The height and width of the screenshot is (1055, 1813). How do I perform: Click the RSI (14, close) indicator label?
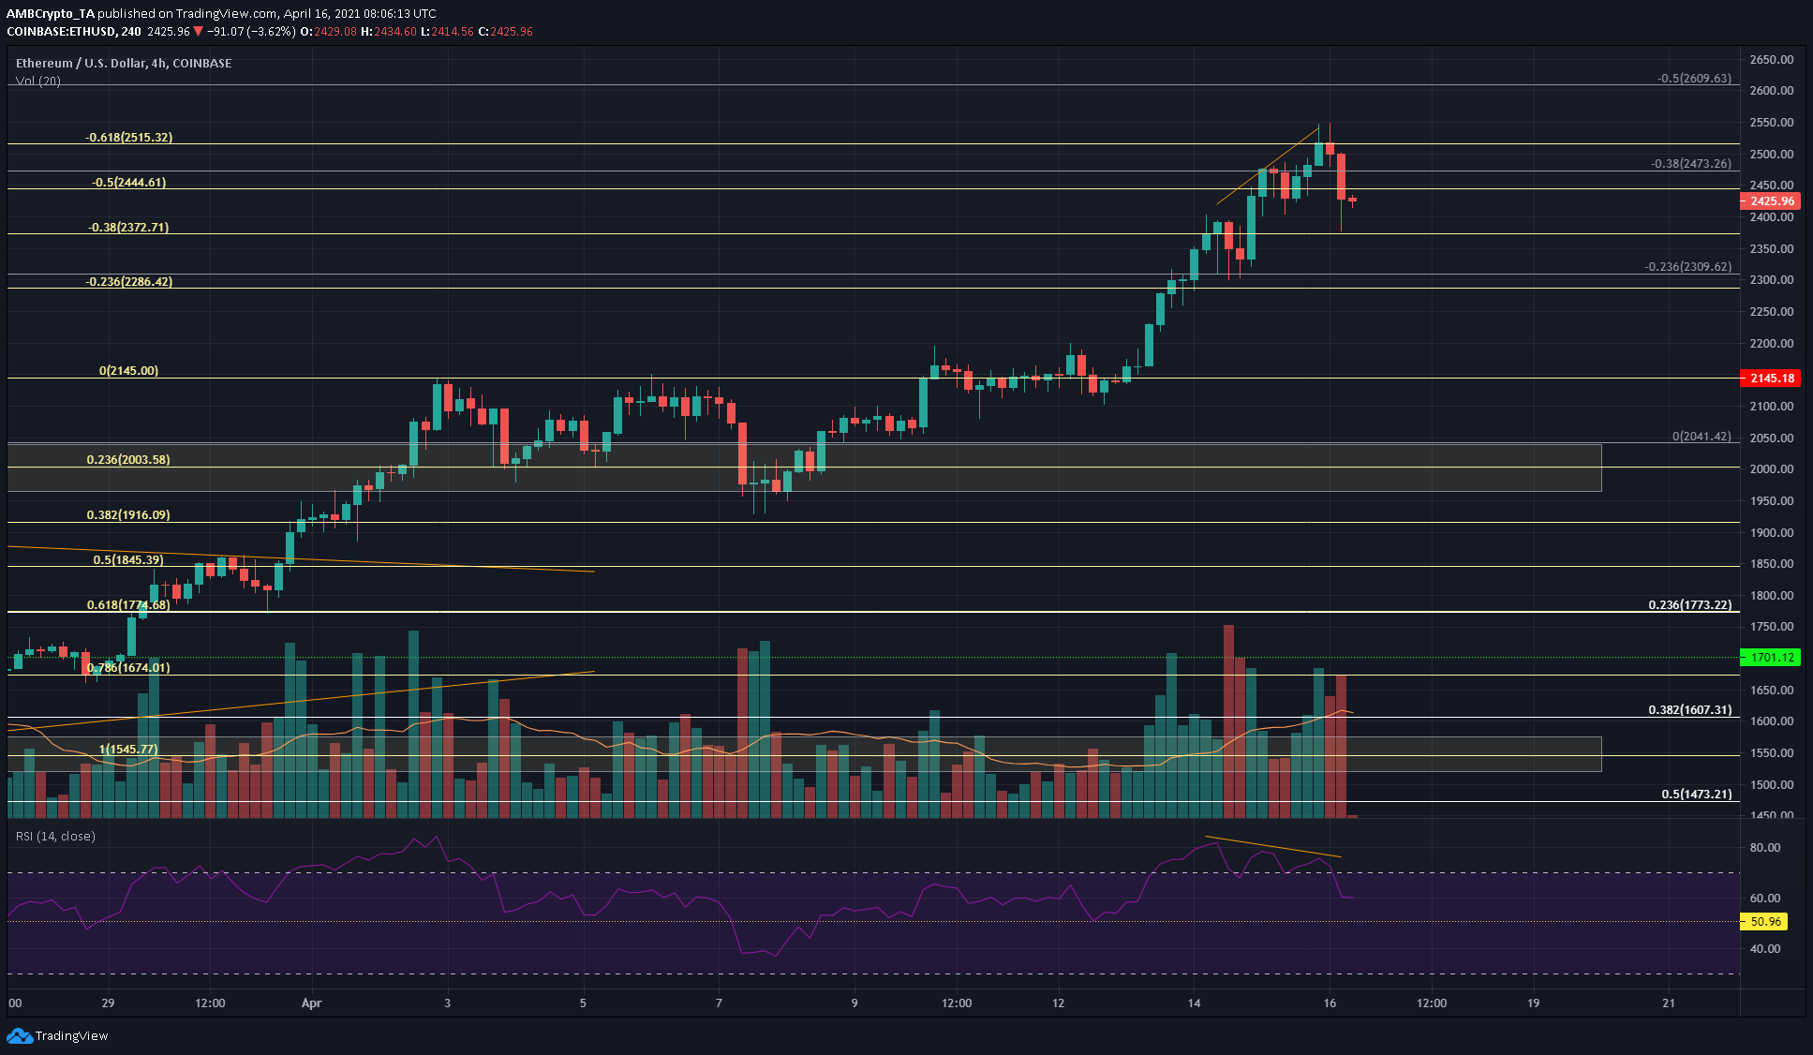tap(55, 836)
